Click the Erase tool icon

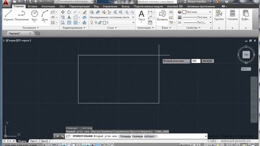coord(84,12)
